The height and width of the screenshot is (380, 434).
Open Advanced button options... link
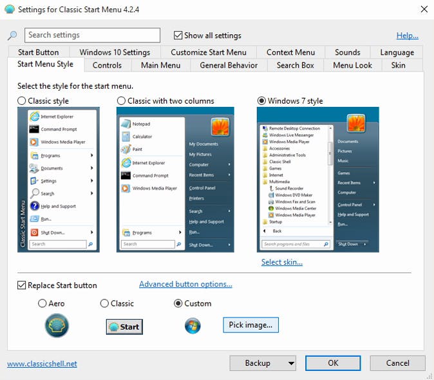pos(185,284)
